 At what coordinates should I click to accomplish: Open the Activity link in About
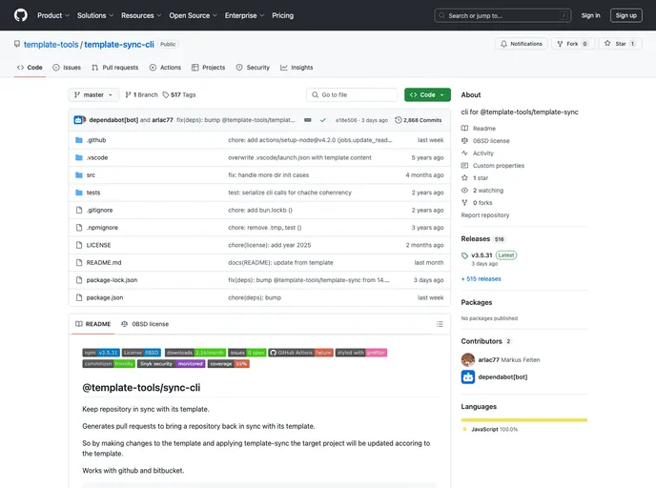click(482, 153)
